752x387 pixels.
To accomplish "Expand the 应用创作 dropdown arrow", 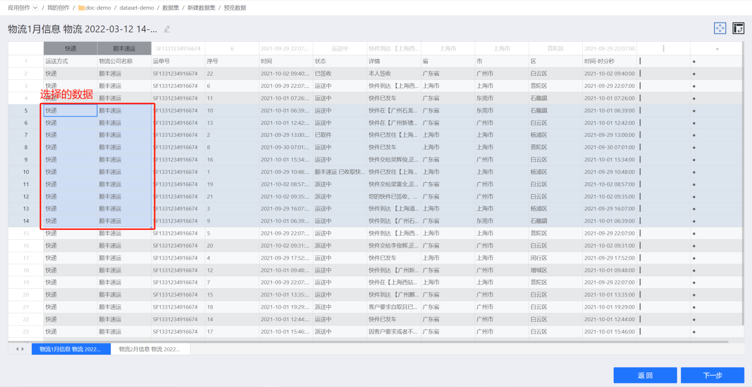I will click(x=35, y=8).
